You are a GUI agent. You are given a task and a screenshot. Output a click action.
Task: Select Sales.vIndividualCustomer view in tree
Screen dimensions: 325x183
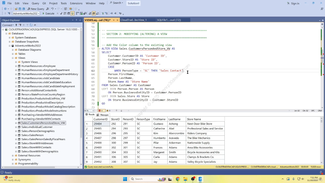tap(37, 127)
